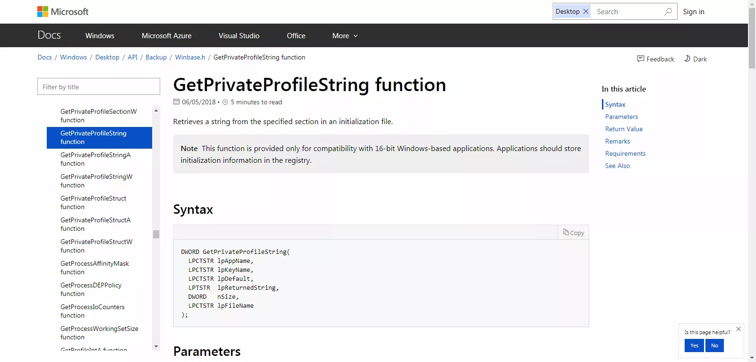
Task: Go to Winbase.h breadcrumb
Action: (190, 57)
